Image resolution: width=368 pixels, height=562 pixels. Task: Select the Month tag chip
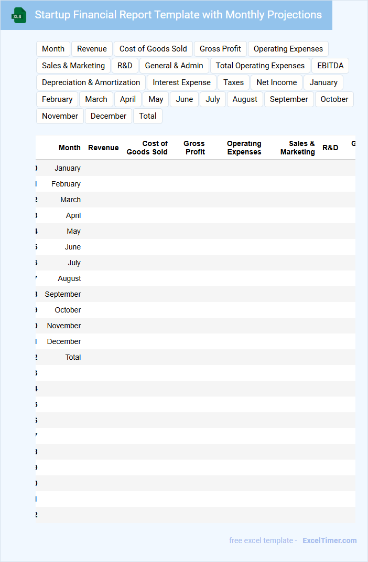pos(53,49)
